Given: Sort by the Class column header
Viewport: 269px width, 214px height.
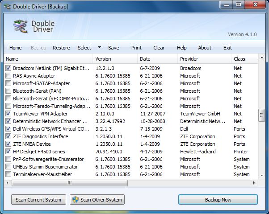Looking at the screenshot, I should coord(244,59).
